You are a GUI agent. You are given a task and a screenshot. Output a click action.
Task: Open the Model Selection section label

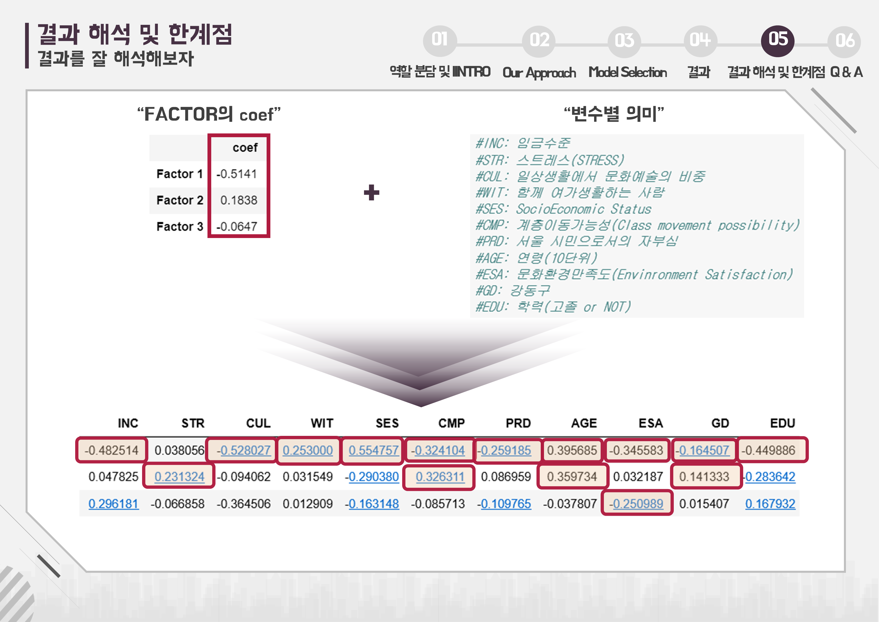tap(627, 72)
